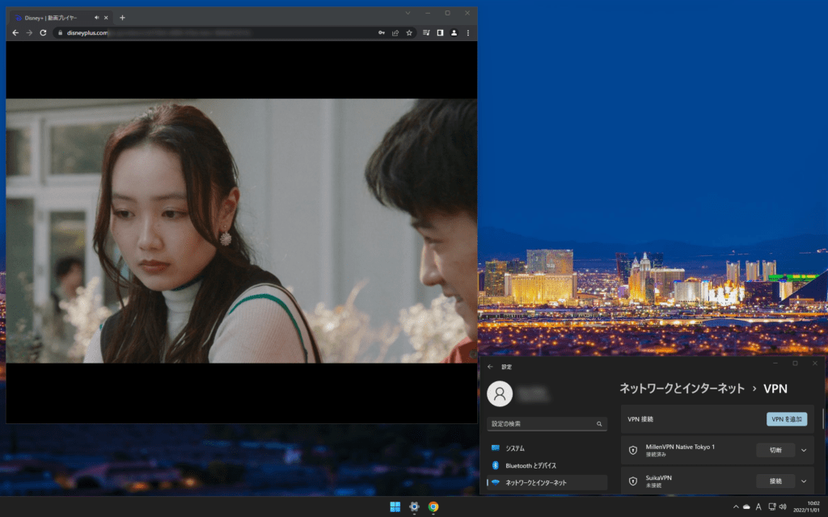Open the Chrome profile avatar menu
The image size is (828, 517).
click(454, 32)
